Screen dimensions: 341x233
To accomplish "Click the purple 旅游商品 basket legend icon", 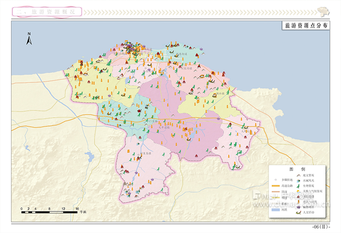I will [x=299, y=207].
